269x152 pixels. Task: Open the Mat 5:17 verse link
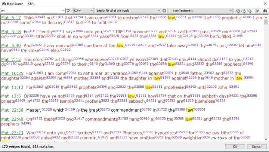tap(10, 17)
